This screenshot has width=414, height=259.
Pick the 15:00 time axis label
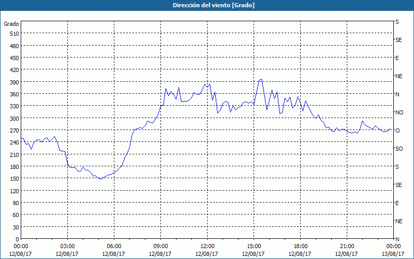254,246
